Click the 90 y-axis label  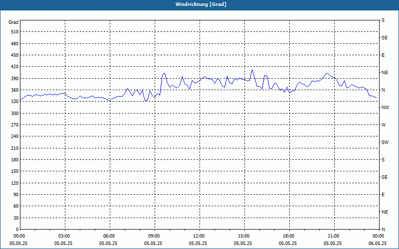point(16,194)
